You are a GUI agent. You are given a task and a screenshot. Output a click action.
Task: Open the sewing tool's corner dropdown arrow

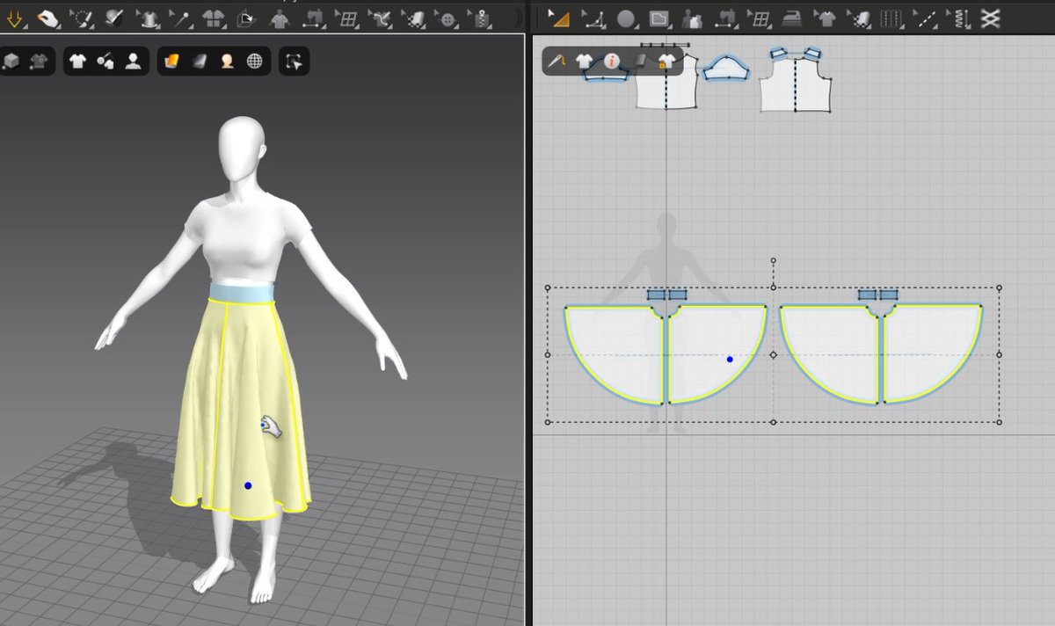pyautogui.click(x=324, y=27)
